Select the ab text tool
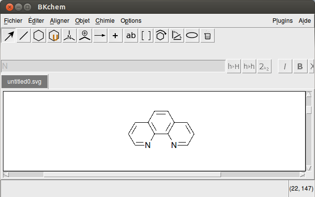 131,36
